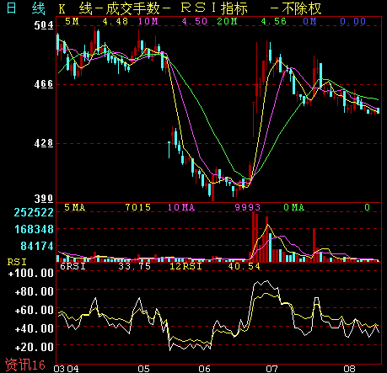Click the 08 month marker on time axis

pos(349,369)
